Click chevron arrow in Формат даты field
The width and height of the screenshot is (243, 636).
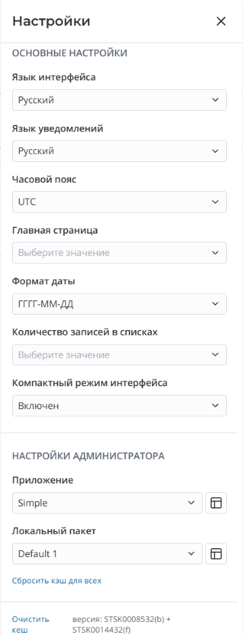[x=215, y=304]
